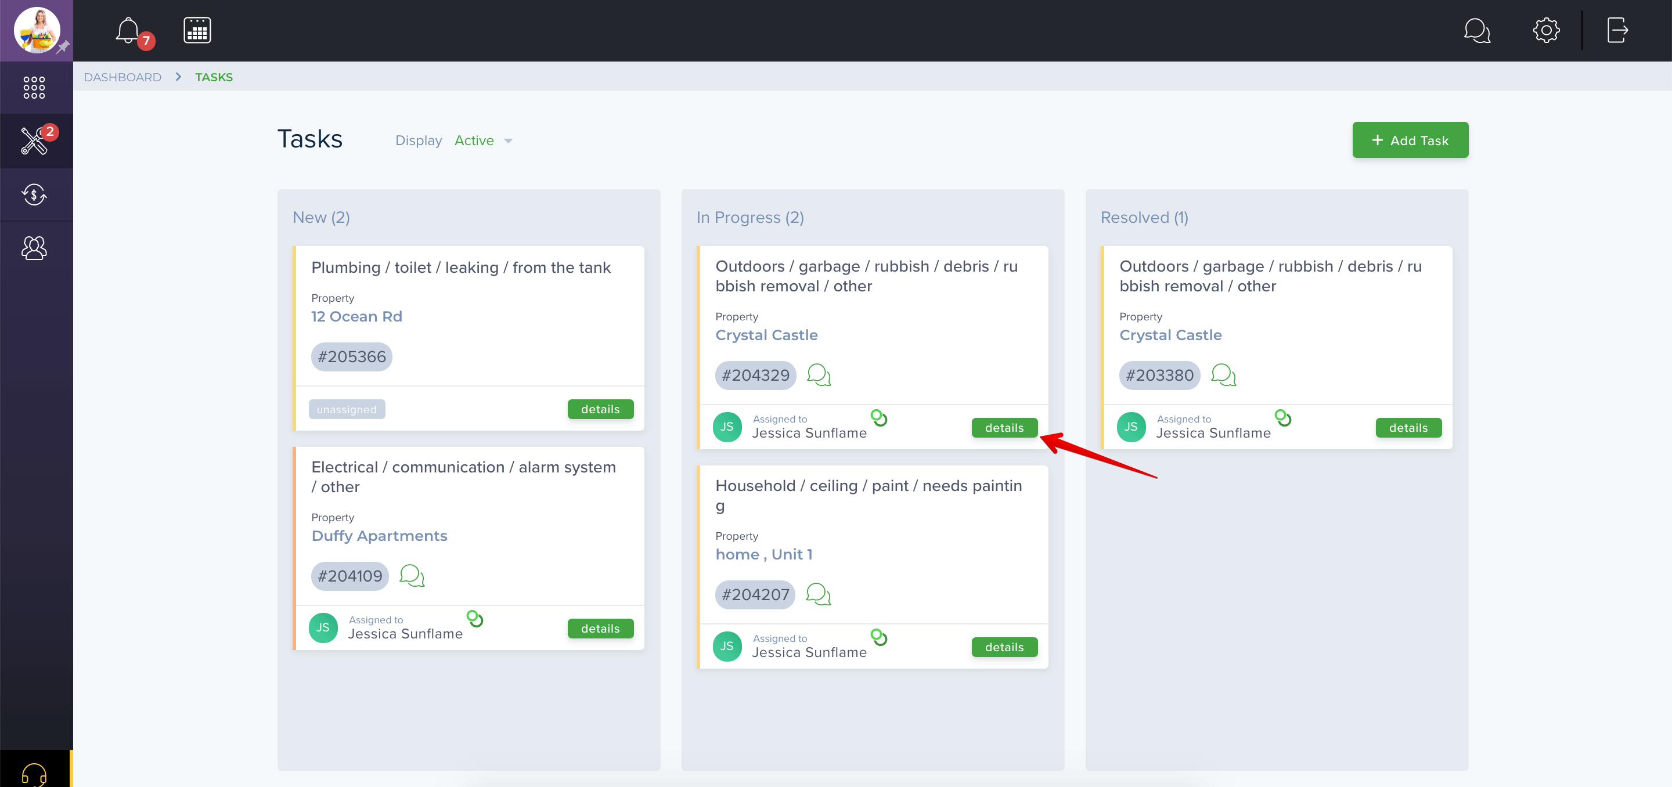Click the #203380 task number badge

1159,376
